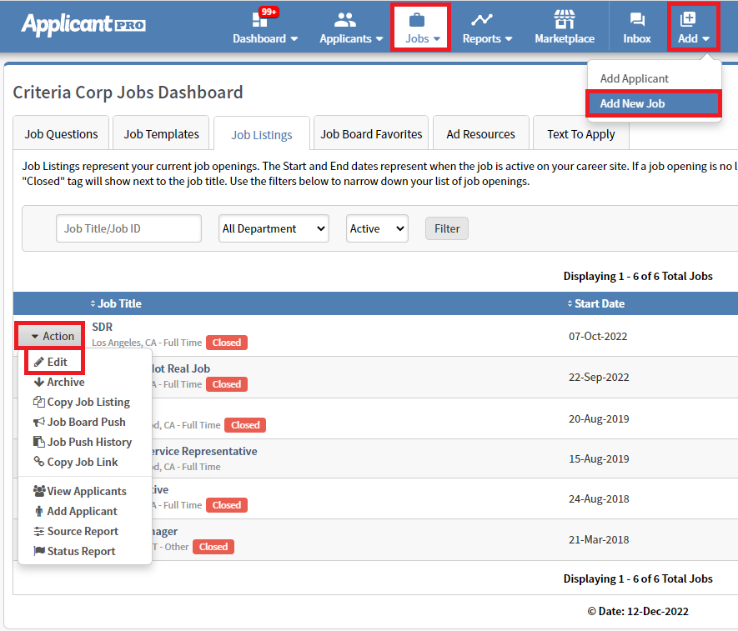Open the Inbox chat icon
Screen dimensions: 738x631
tap(637, 20)
